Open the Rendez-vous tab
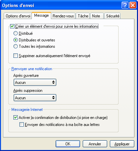This screenshot has width=138, height=151. pos(63,16)
